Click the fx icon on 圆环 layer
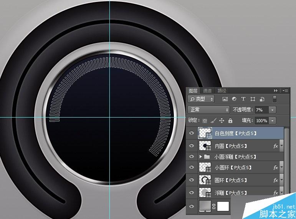This screenshot has height=219, width=296. [x=276, y=180]
